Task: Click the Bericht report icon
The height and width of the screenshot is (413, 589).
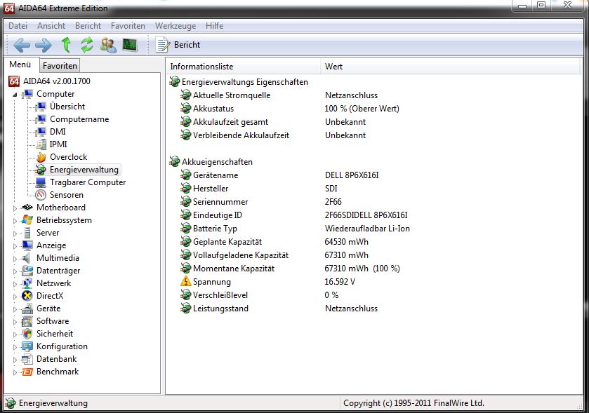Action: coord(163,45)
